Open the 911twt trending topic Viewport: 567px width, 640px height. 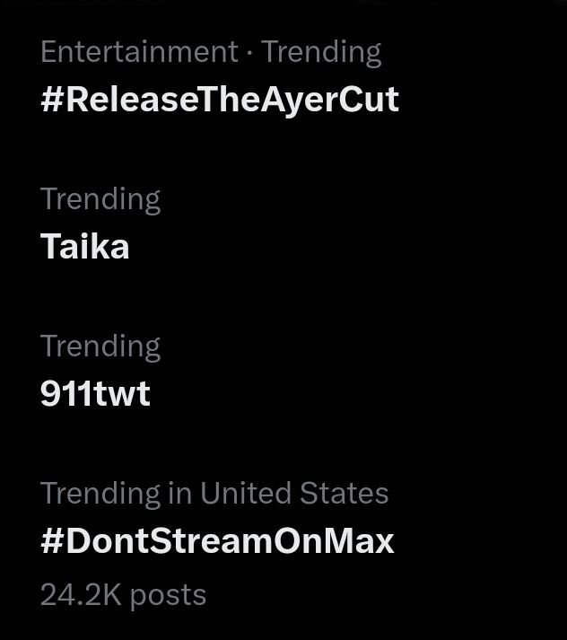point(95,393)
